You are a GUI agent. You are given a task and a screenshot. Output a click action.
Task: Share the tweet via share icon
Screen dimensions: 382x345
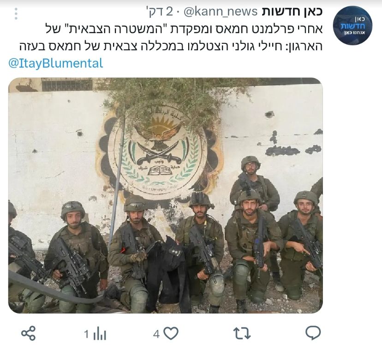click(x=29, y=333)
